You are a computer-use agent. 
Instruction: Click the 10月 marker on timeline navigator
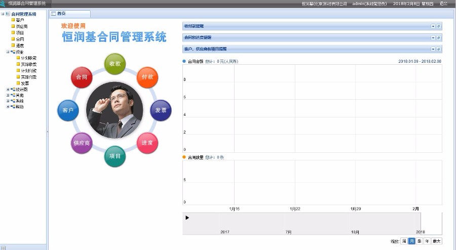pos(355,232)
